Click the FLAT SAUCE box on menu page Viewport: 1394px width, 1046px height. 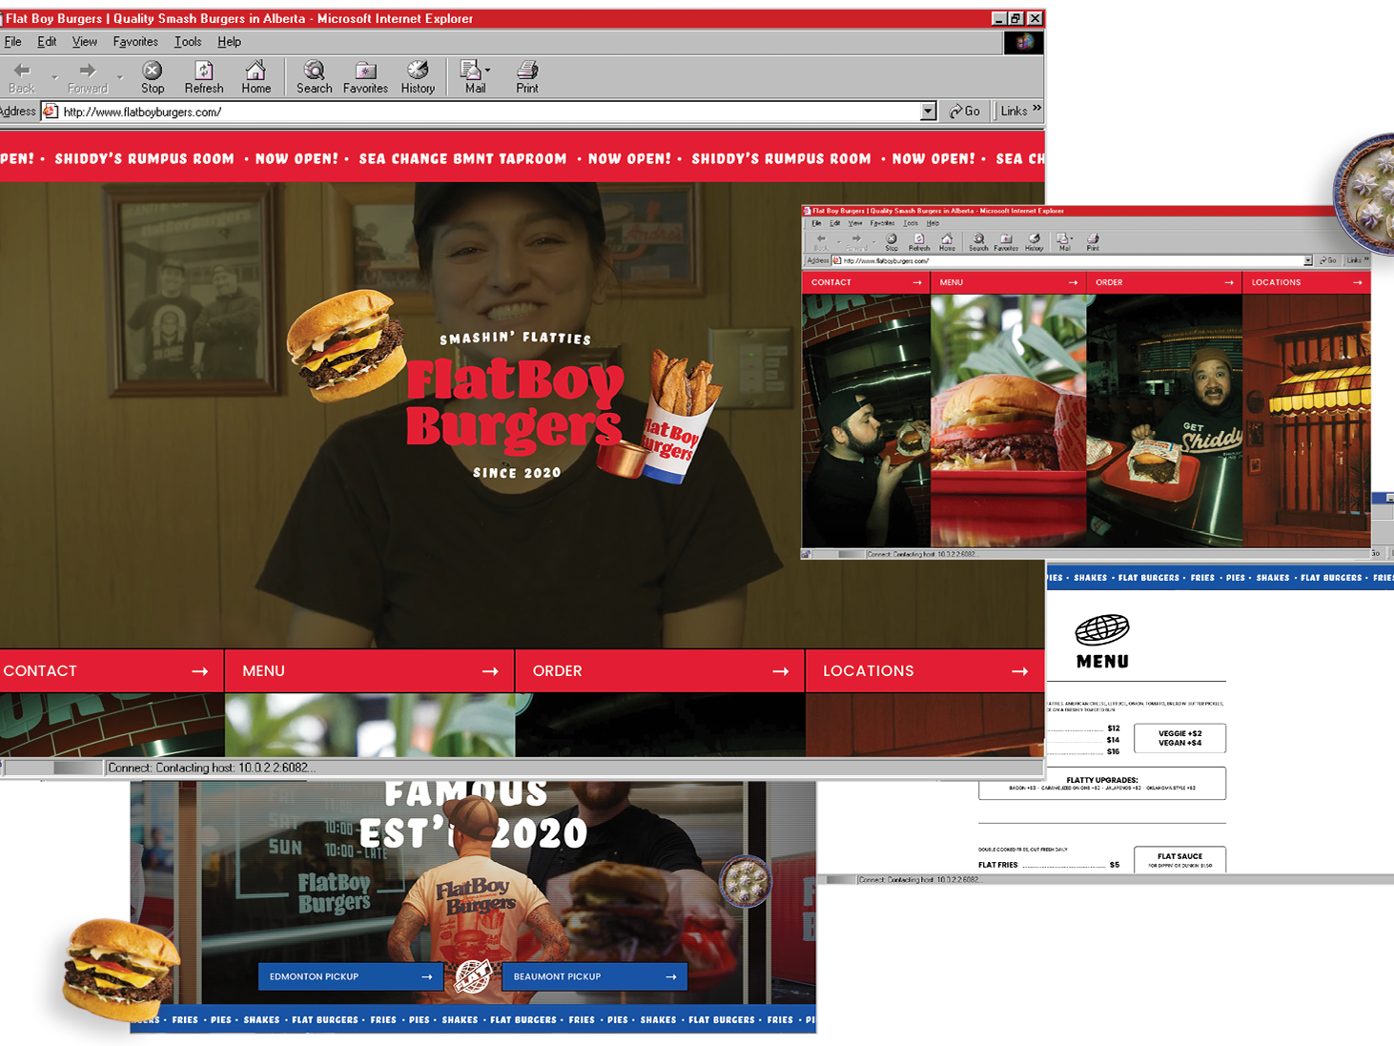pos(1179,859)
